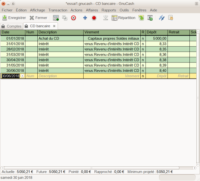Click the horizontal scrollbar at the bottom
This screenshot has width=200, height=181.
[90, 168]
